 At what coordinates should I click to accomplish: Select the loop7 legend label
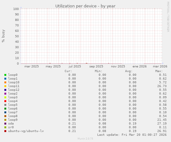[x=13, y=112]
